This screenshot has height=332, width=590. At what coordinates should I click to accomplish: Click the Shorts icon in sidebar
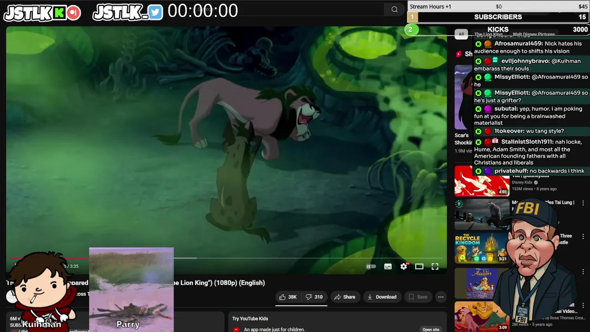point(459,54)
